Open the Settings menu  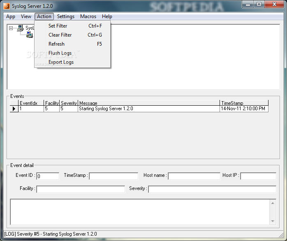point(66,16)
